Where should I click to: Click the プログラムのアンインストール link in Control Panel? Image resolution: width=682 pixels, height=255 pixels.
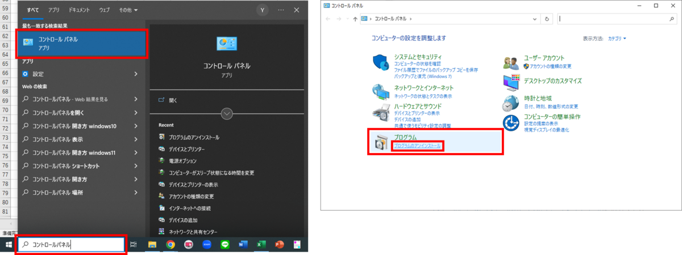417,146
